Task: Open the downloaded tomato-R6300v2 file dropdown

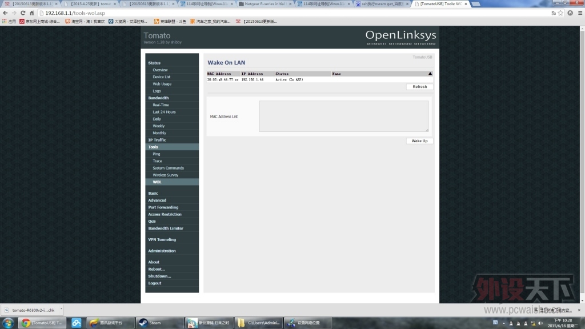Action: tap(61, 310)
